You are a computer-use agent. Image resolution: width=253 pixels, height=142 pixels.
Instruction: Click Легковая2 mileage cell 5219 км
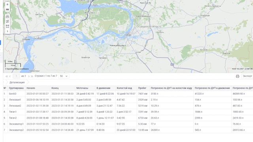pyautogui.click(x=143, y=106)
